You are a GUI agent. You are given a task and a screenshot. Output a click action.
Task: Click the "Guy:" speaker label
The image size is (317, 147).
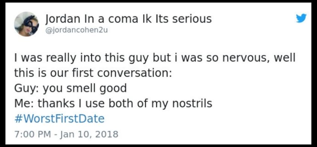[27, 89]
